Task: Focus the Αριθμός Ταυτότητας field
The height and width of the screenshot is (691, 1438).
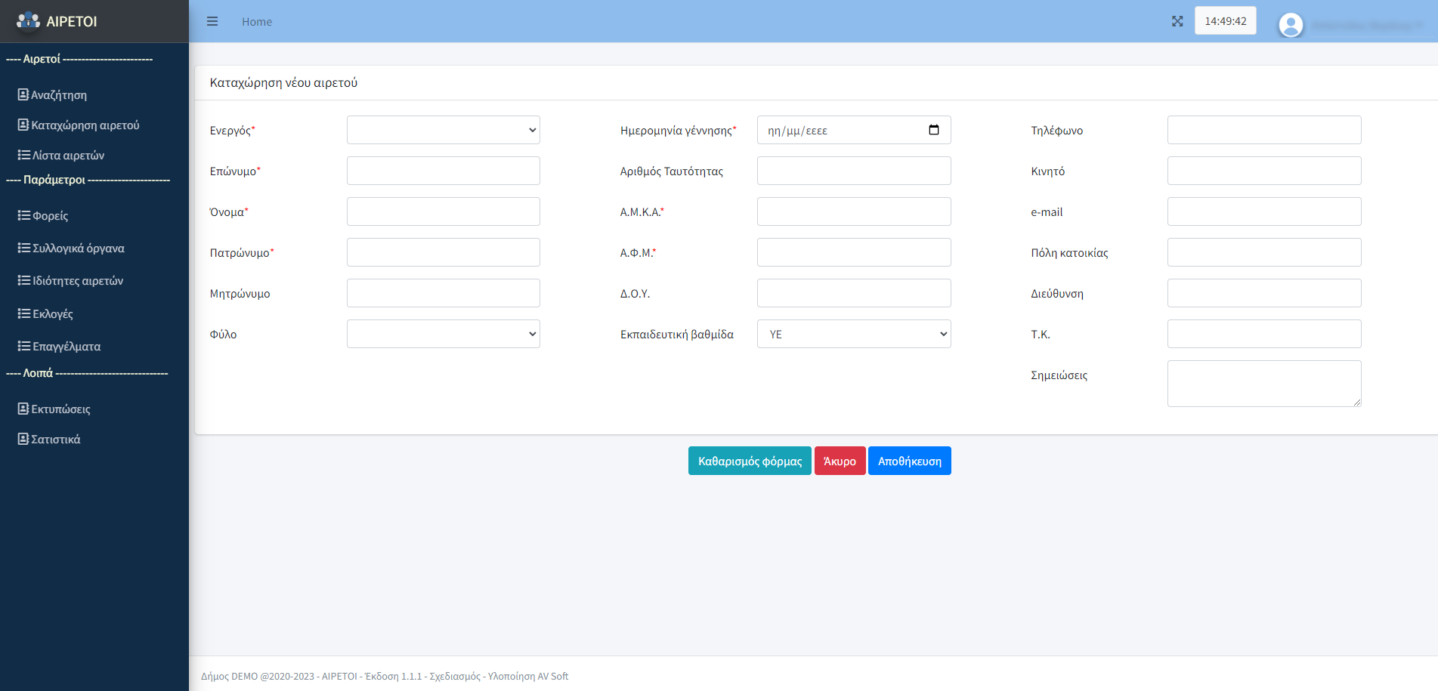Action: [x=854, y=171]
